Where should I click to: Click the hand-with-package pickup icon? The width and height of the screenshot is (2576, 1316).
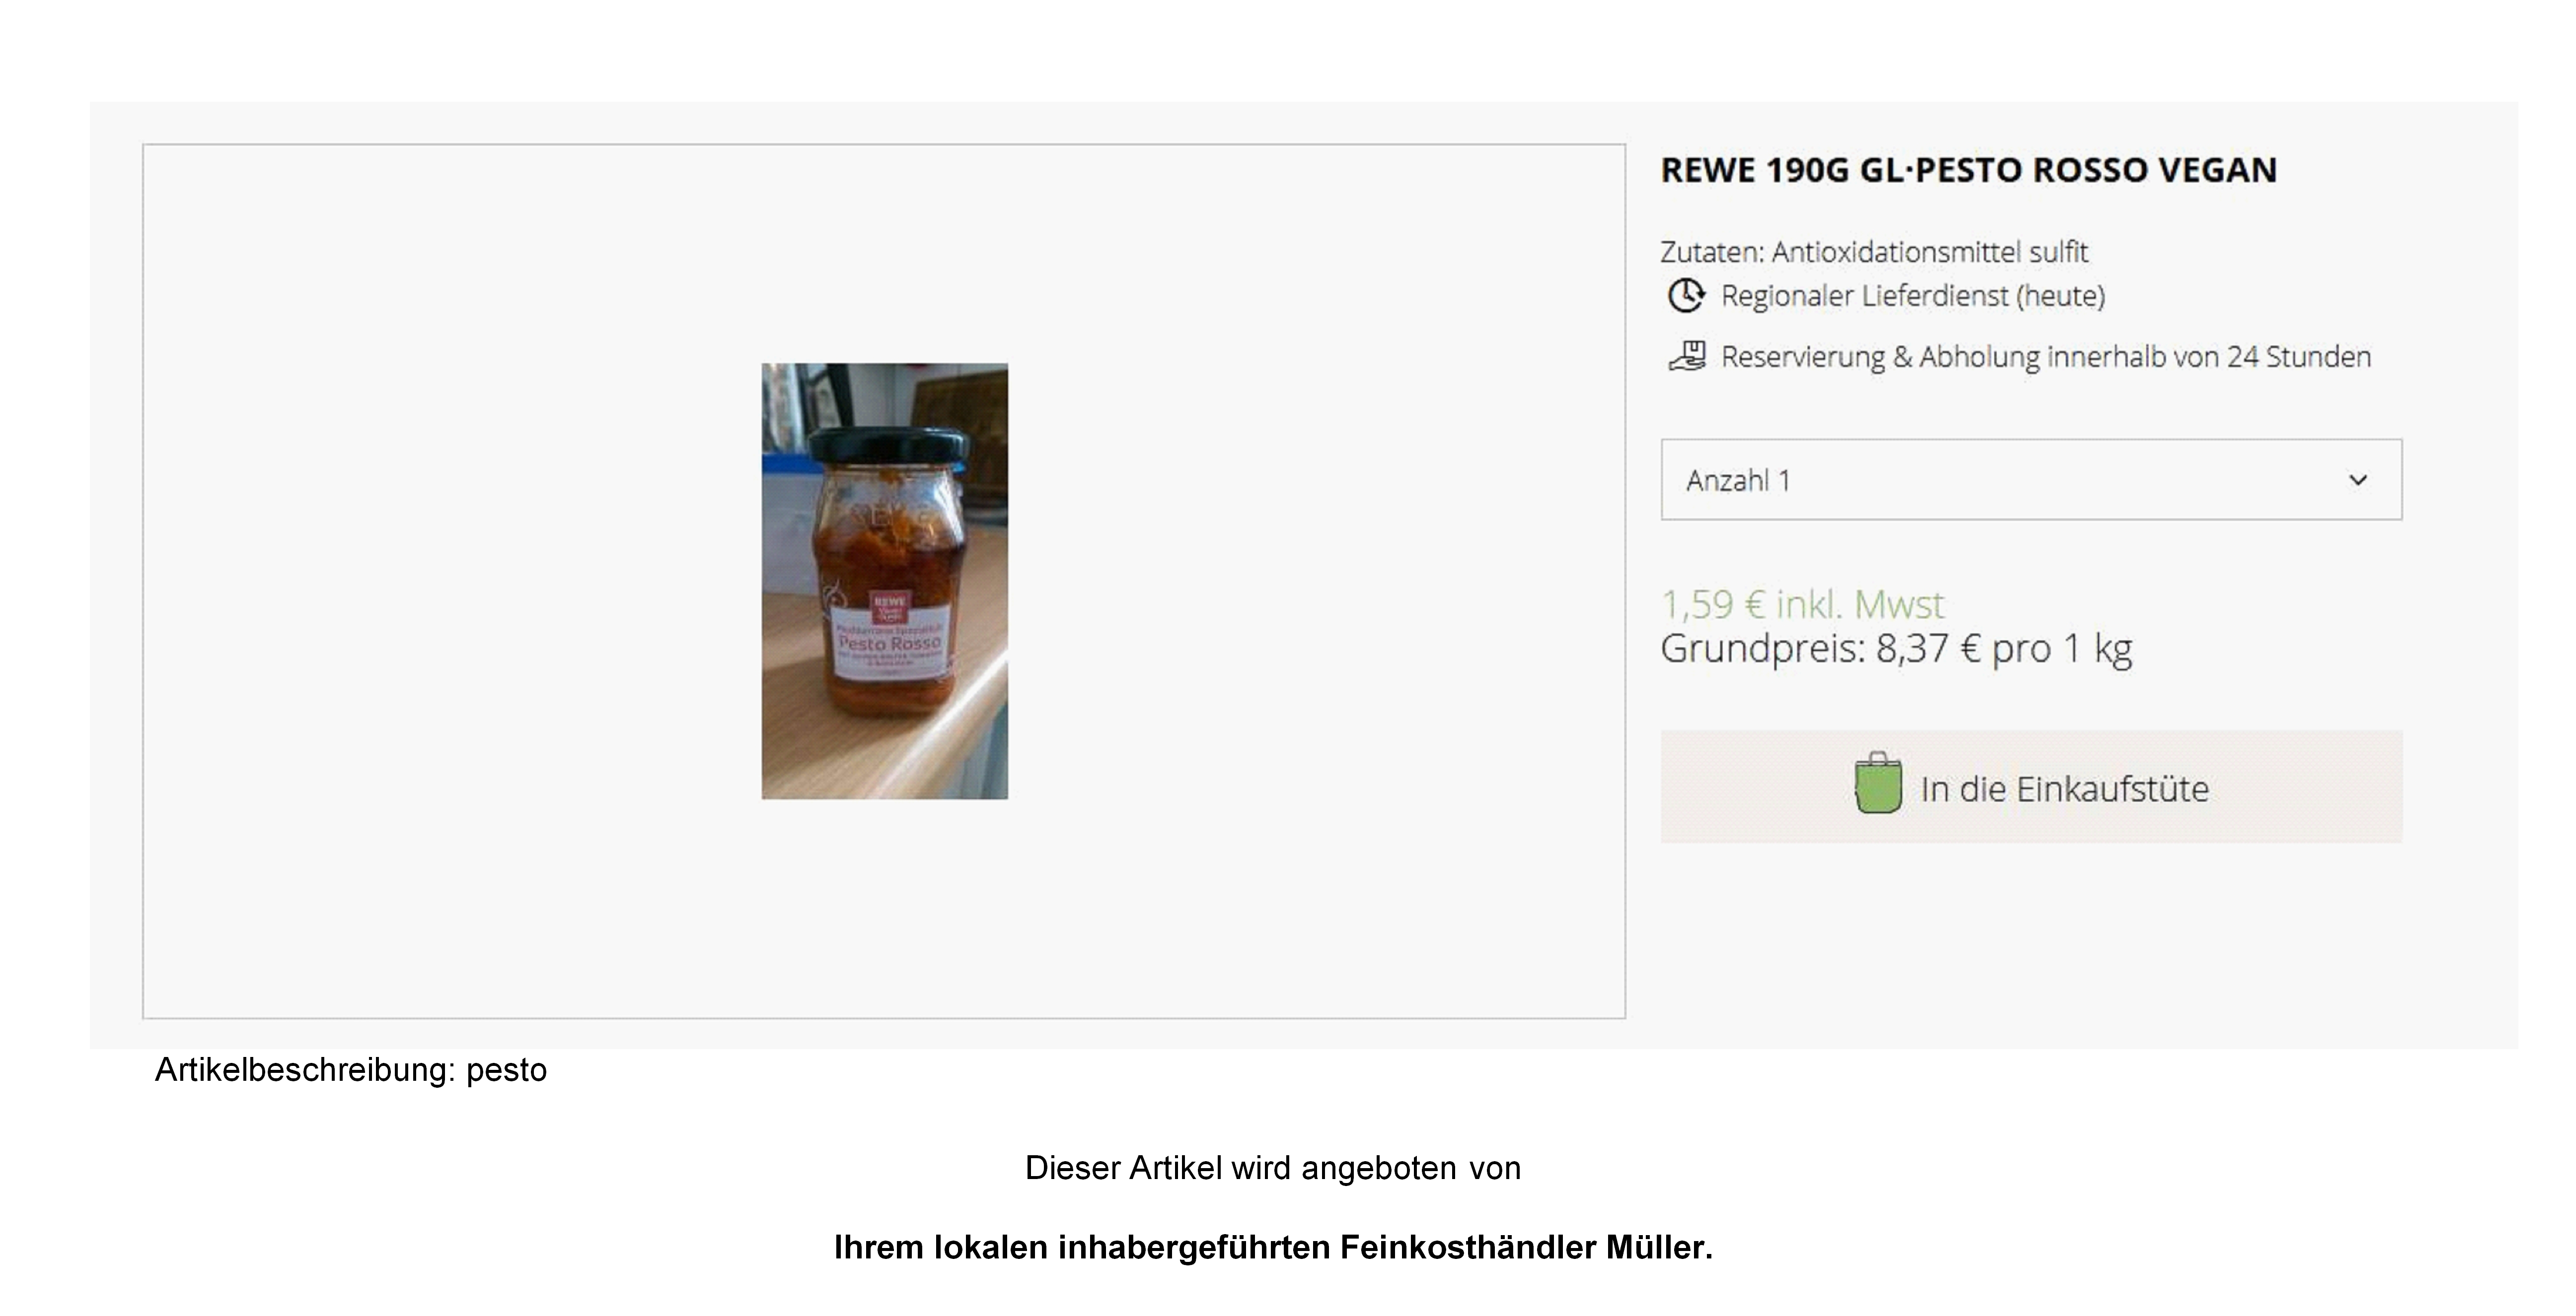tap(1687, 357)
